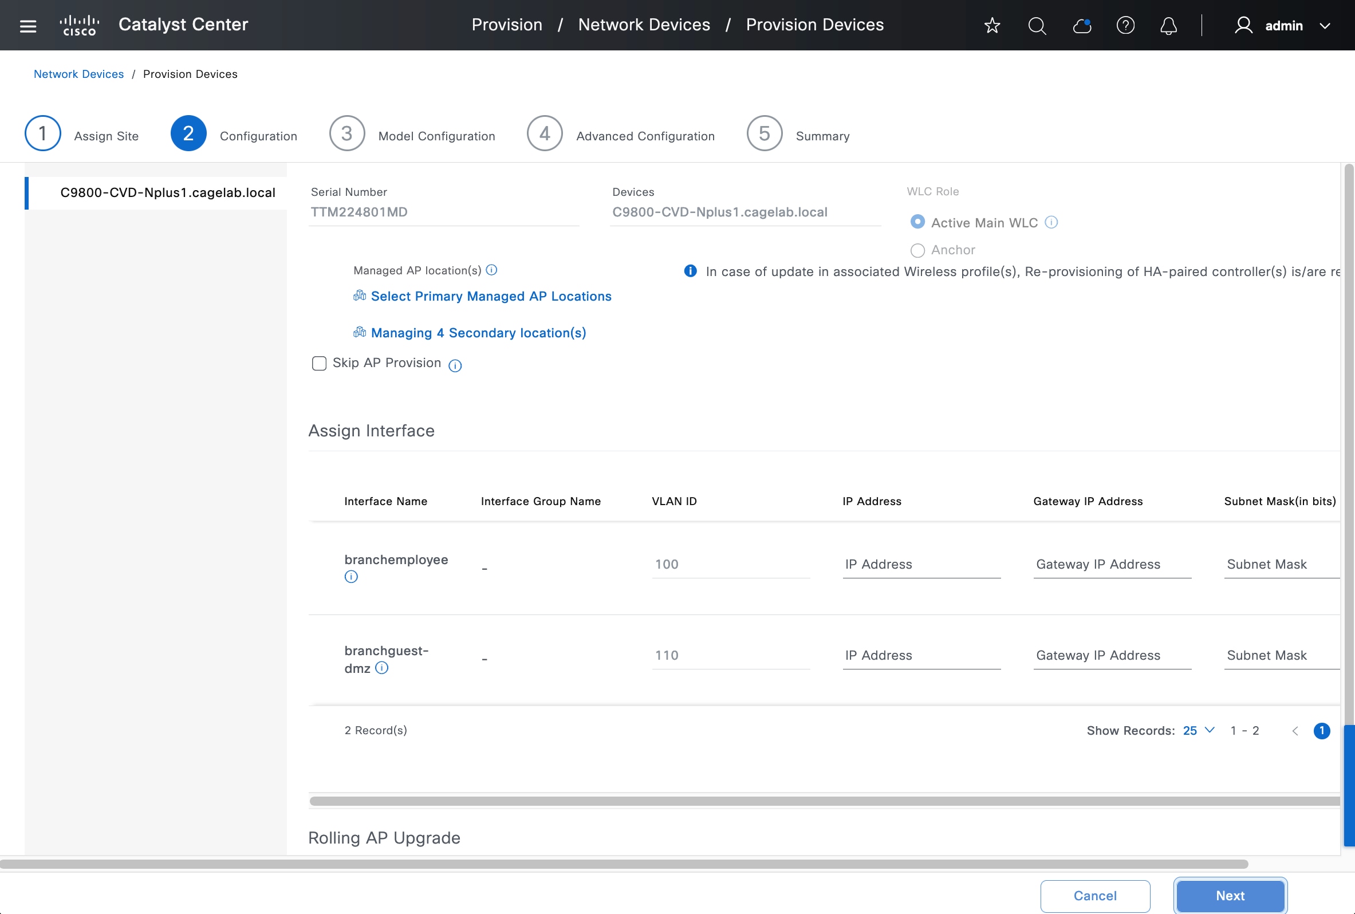Click the favorites star icon
This screenshot has height=914, width=1355.
click(992, 26)
